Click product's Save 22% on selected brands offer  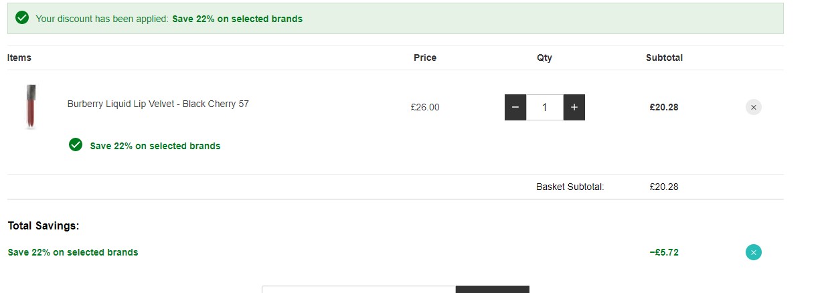pyautogui.click(x=155, y=146)
